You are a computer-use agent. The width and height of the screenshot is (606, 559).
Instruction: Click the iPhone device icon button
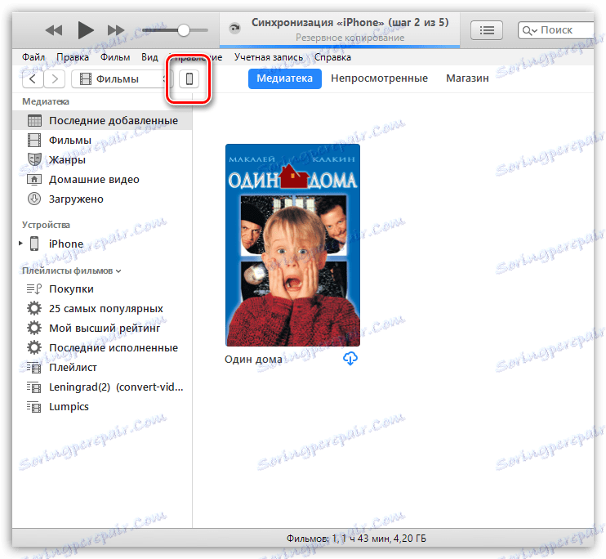(x=189, y=79)
